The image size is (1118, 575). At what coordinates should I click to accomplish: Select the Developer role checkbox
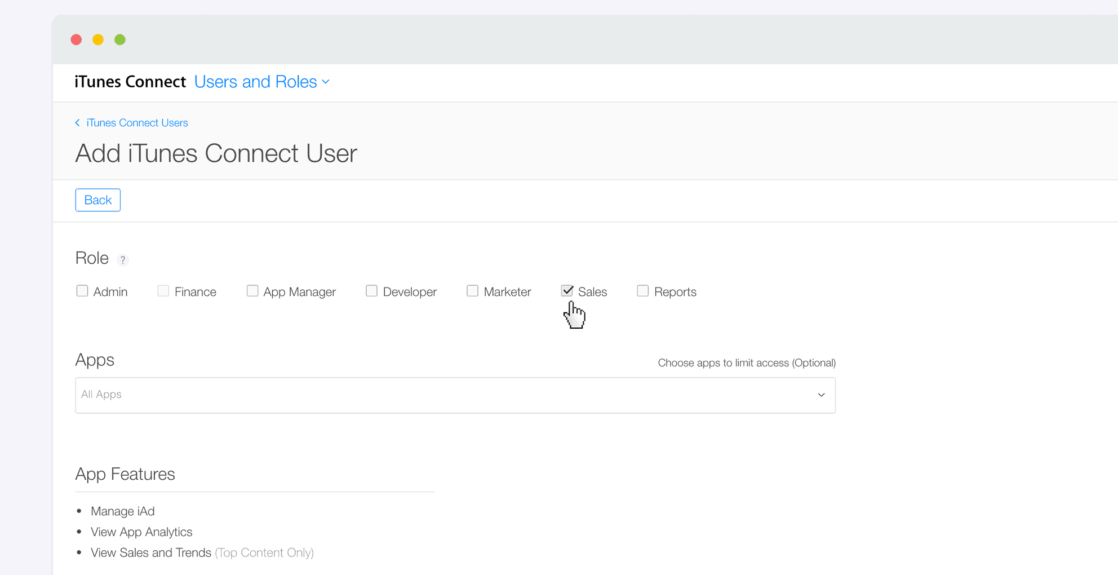tap(371, 291)
